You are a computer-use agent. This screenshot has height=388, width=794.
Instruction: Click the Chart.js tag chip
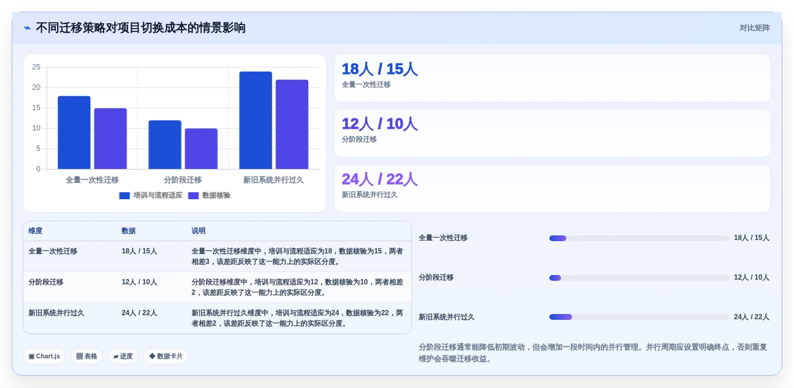[44, 357]
